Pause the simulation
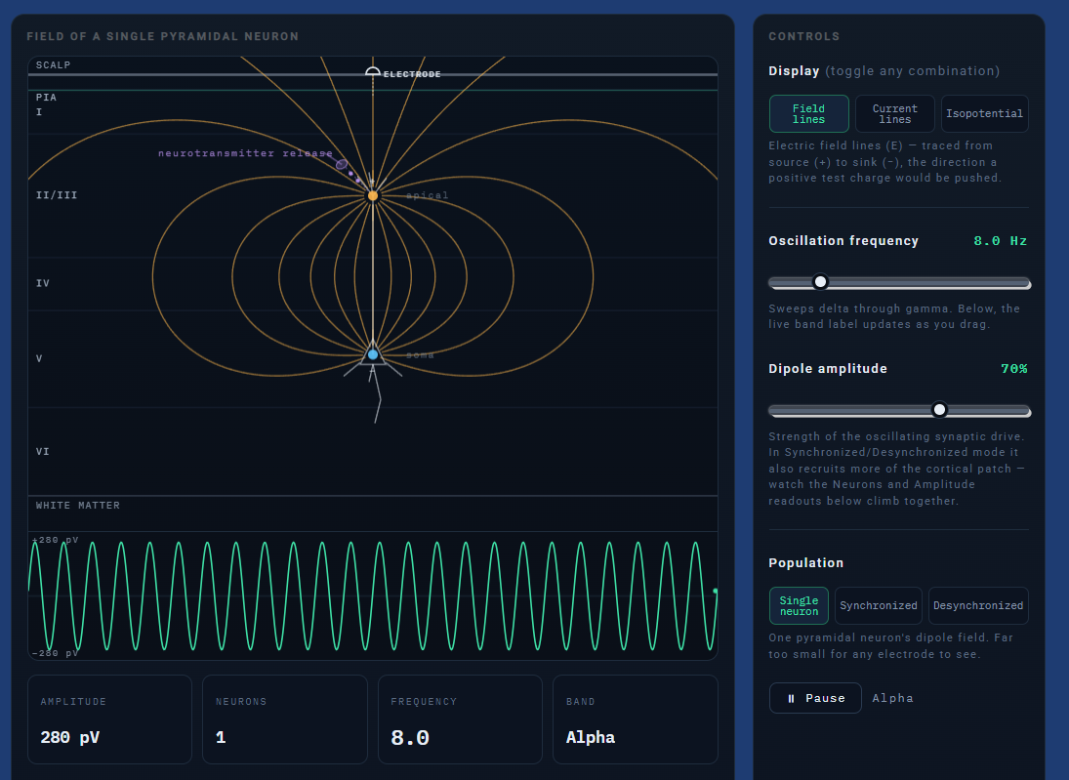 point(815,698)
